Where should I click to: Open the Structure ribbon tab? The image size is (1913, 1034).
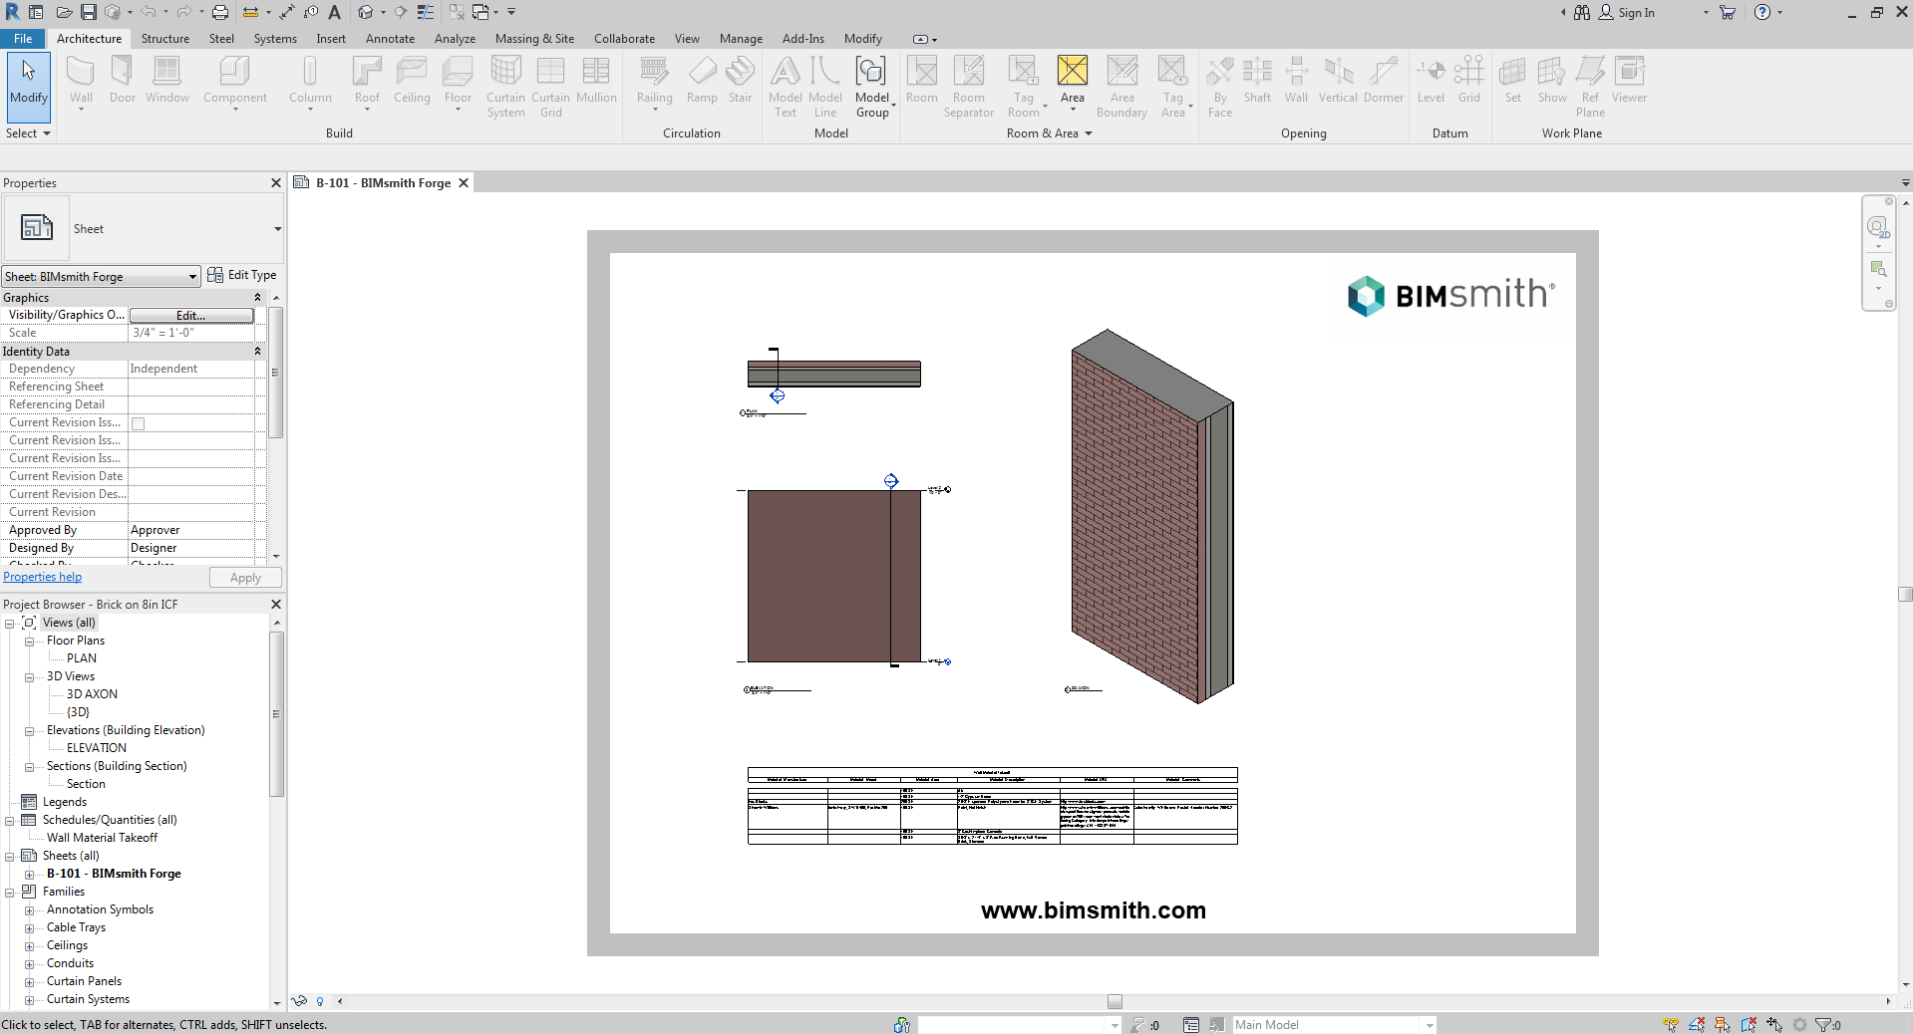[165, 39]
